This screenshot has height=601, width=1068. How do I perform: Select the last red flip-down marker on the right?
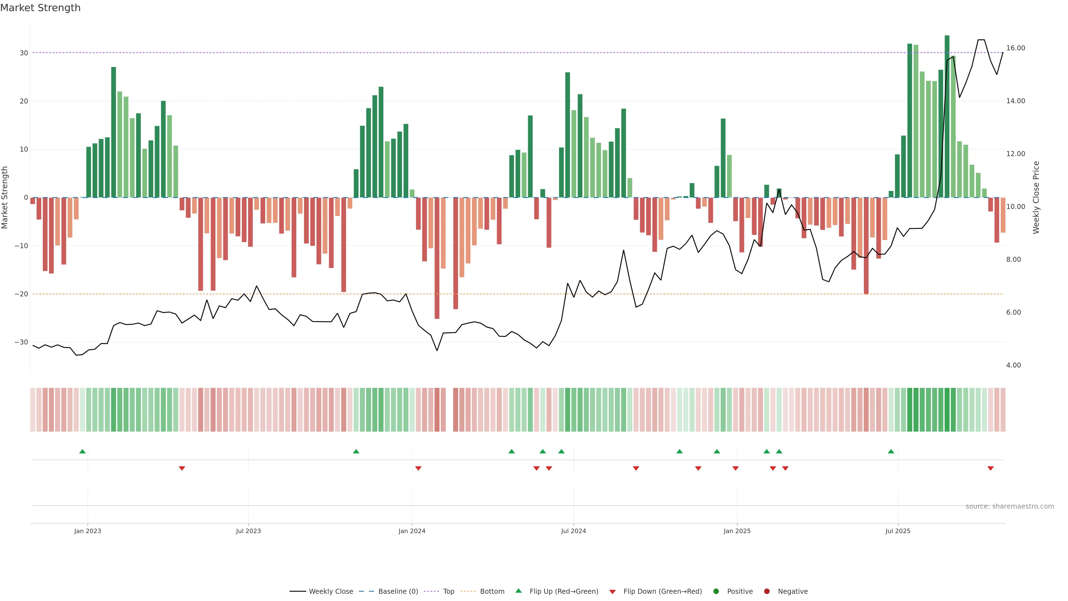tap(990, 468)
